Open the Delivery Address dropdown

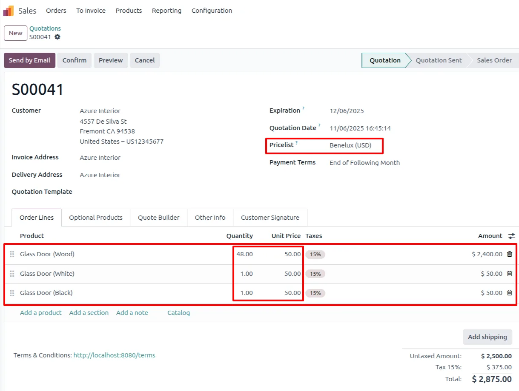[100, 175]
